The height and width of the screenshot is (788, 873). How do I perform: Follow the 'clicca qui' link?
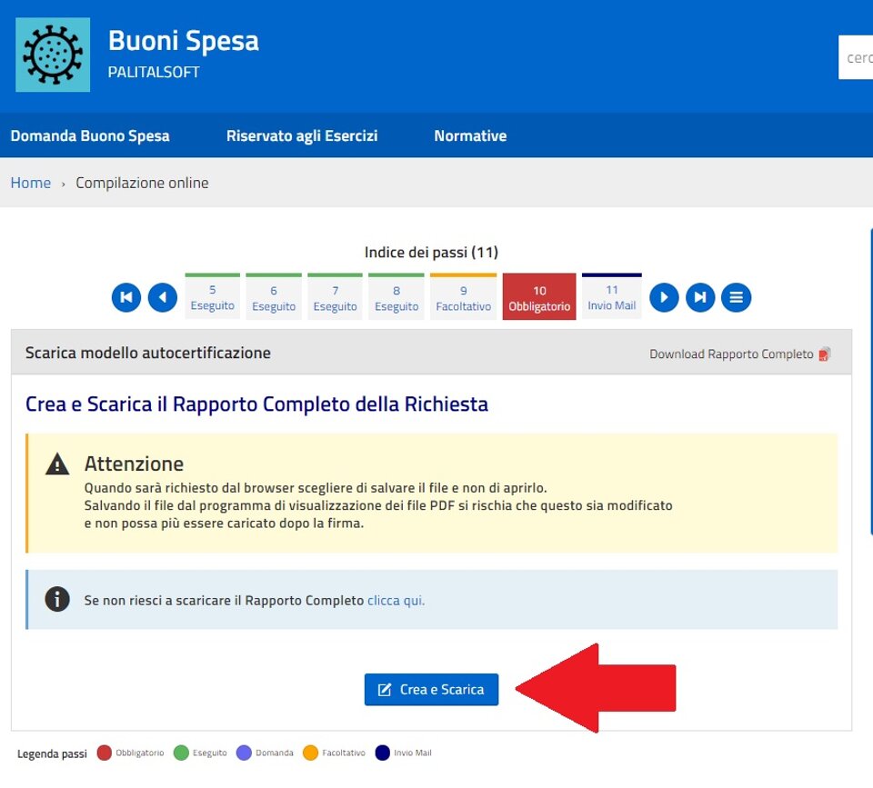pos(396,601)
